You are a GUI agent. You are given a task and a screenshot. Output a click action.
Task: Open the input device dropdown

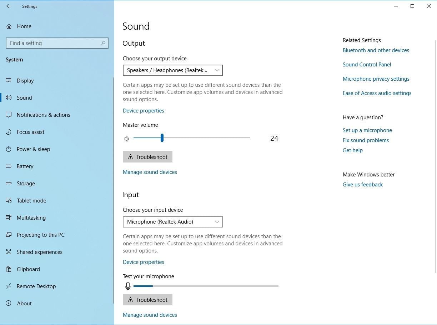[x=172, y=222]
